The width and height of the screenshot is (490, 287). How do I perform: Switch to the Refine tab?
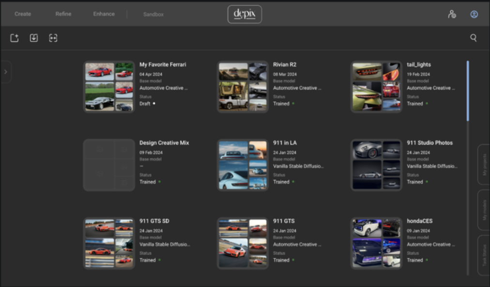[63, 14]
